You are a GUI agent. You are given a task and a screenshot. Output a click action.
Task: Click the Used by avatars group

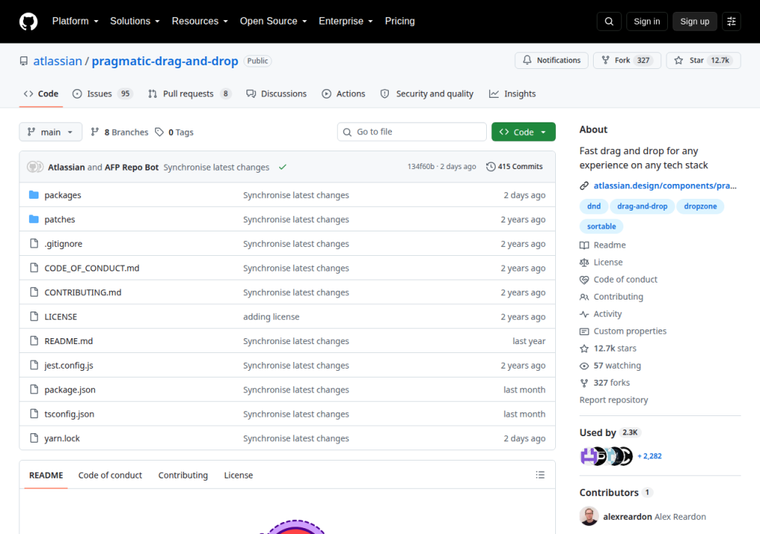tap(606, 456)
